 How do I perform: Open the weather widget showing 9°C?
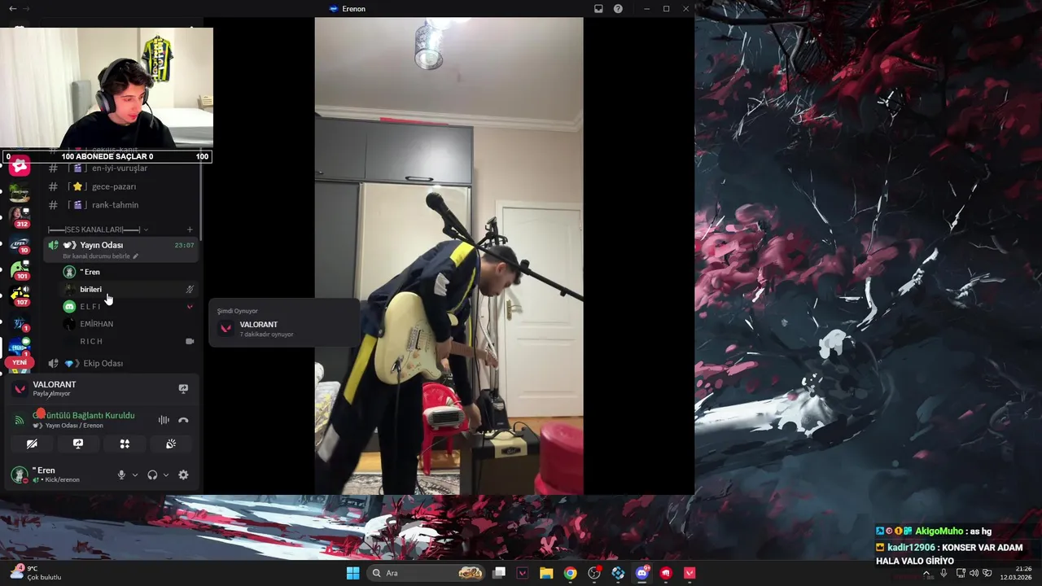37,573
